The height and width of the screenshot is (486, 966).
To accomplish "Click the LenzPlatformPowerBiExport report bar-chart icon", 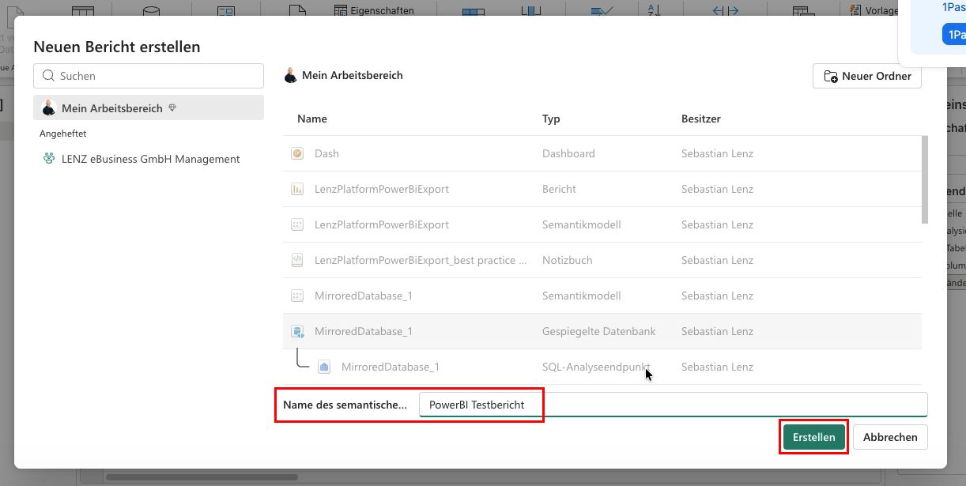I will point(297,189).
